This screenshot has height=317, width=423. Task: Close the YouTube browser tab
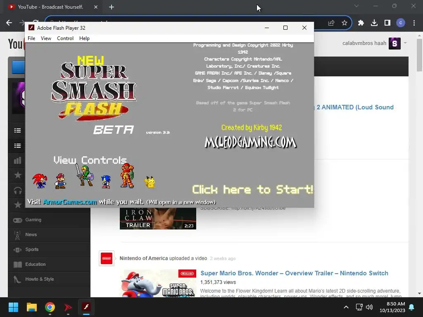point(96,7)
